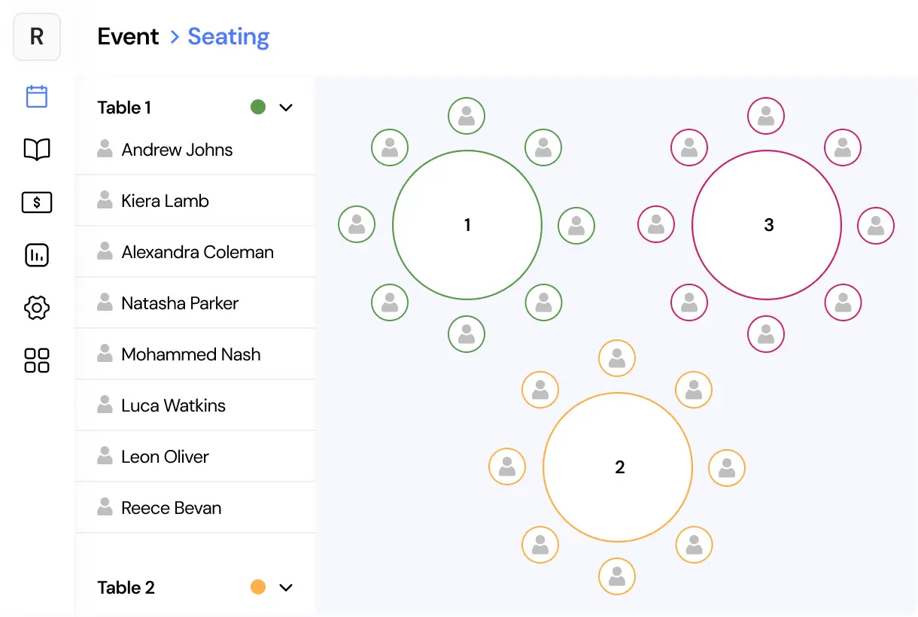
Task: Collapse the Table 1 guest list chevron
Action: coord(286,108)
